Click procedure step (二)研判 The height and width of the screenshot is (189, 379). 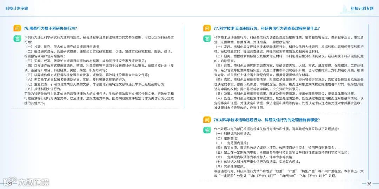(x=289, y=58)
